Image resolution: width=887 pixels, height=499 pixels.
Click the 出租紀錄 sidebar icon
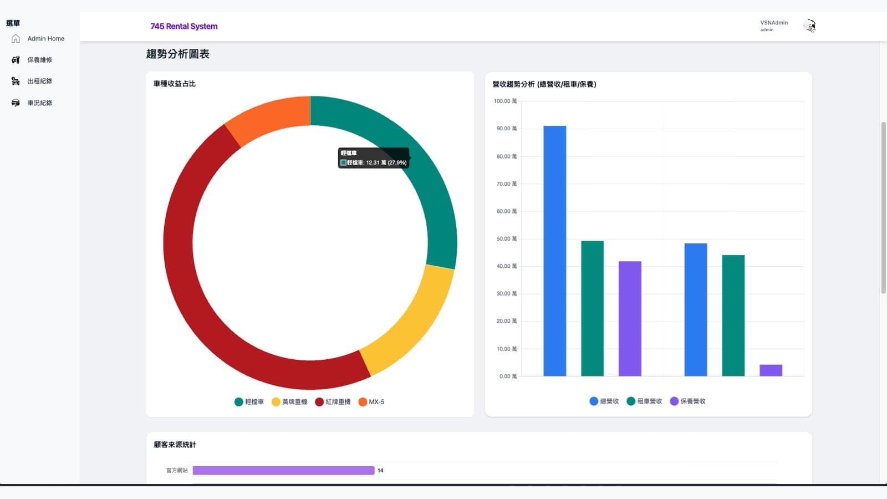(16, 81)
